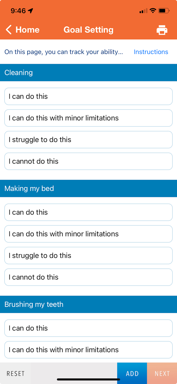The image size is (177, 384).
Task: Tap the truncated page description text
Action: click(x=64, y=52)
